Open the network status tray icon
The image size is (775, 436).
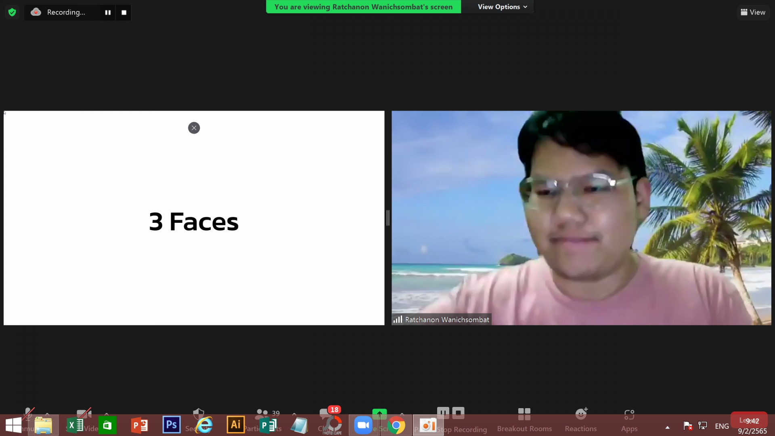703,426
